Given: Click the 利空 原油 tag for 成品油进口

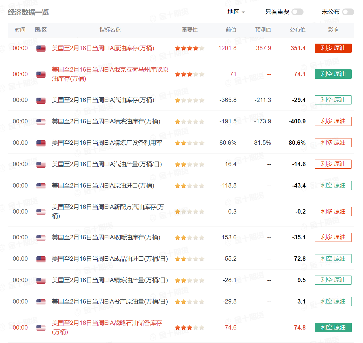Looking at the screenshot, I should coord(333,259).
